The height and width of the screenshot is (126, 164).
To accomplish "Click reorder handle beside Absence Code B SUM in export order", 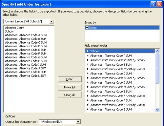I will click(88, 65).
